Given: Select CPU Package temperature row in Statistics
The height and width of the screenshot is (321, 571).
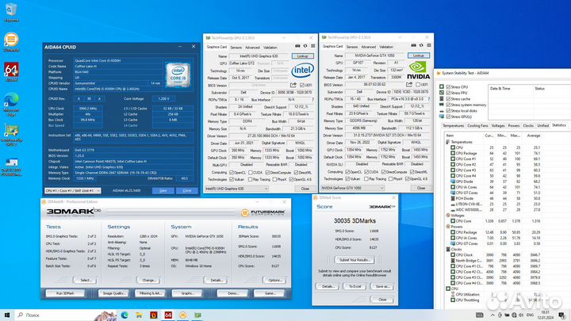Looking at the screenshot, I should (495, 153).
